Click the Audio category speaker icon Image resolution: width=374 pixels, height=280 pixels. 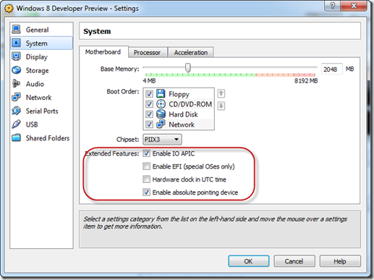[17, 83]
